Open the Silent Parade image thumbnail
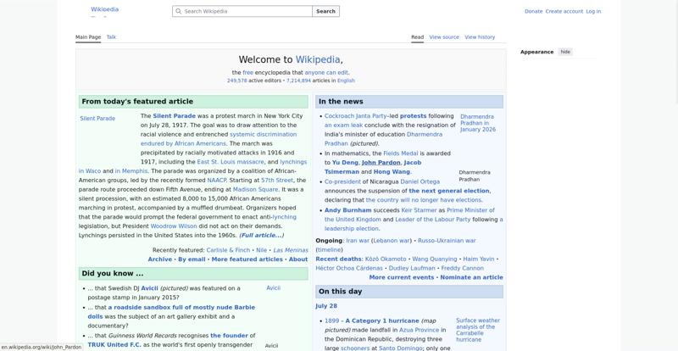The image size is (678, 351). pyautogui.click(x=97, y=119)
